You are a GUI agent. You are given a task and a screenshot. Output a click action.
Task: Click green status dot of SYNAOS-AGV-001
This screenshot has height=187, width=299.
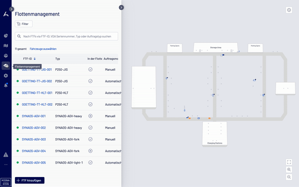pyautogui.click(x=18, y=116)
